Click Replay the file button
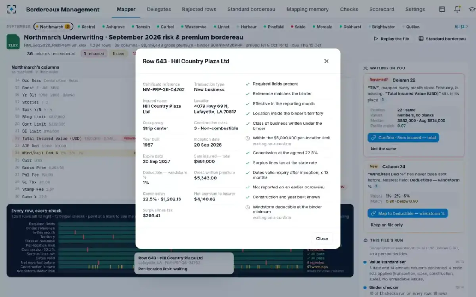 392,39
